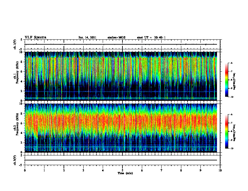Click the "-7" label on ch.2 color bar

point(231,123)
